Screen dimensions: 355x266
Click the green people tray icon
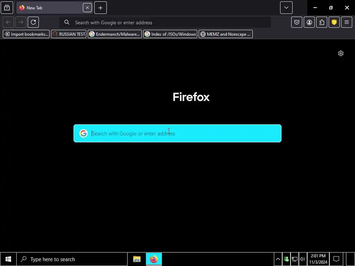click(x=286, y=259)
